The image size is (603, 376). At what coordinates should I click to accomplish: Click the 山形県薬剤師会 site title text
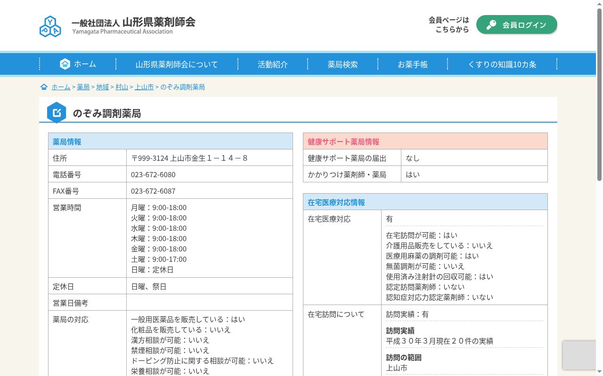159,22
